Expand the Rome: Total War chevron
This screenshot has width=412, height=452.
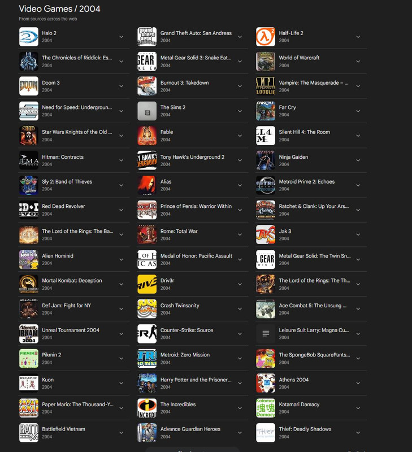tap(240, 234)
